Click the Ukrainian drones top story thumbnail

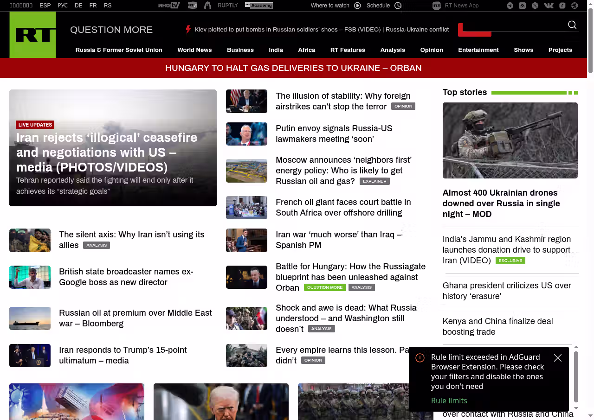click(510, 140)
